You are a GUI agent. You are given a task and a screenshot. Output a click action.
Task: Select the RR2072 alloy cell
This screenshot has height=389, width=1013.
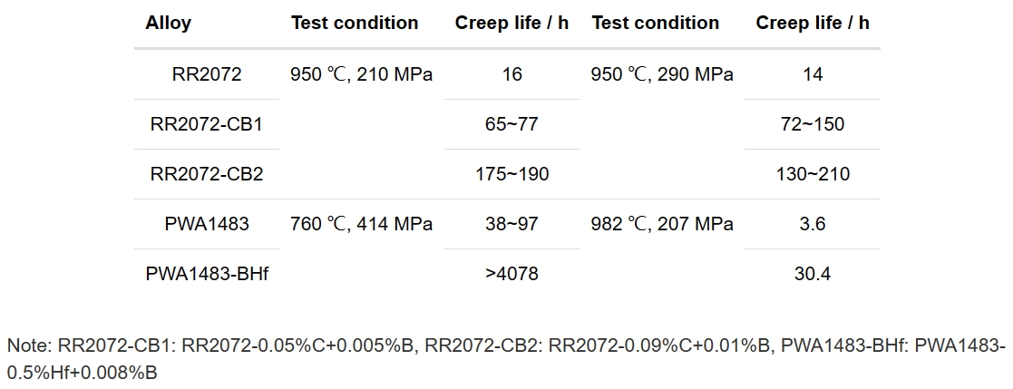[x=207, y=74]
